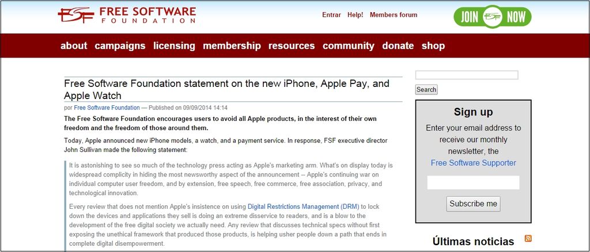The image size is (590, 252).
Task: Click the Últimas noticias heading
Action: (x=474, y=241)
